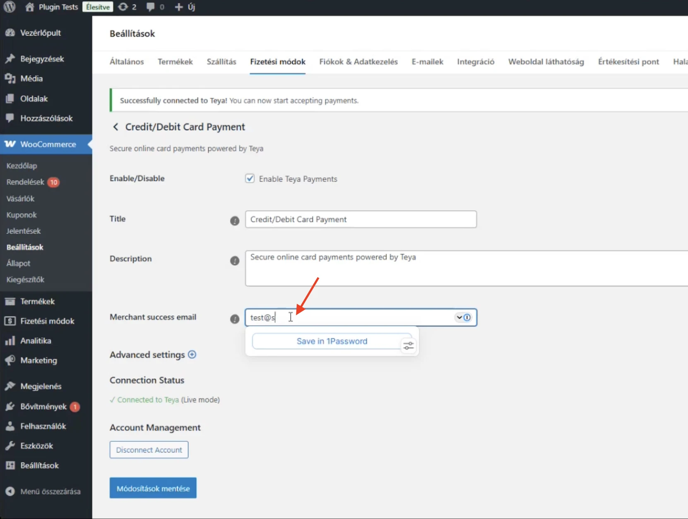Click Merchant success email help icon
Image resolution: width=688 pixels, height=519 pixels.
(235, 319)
